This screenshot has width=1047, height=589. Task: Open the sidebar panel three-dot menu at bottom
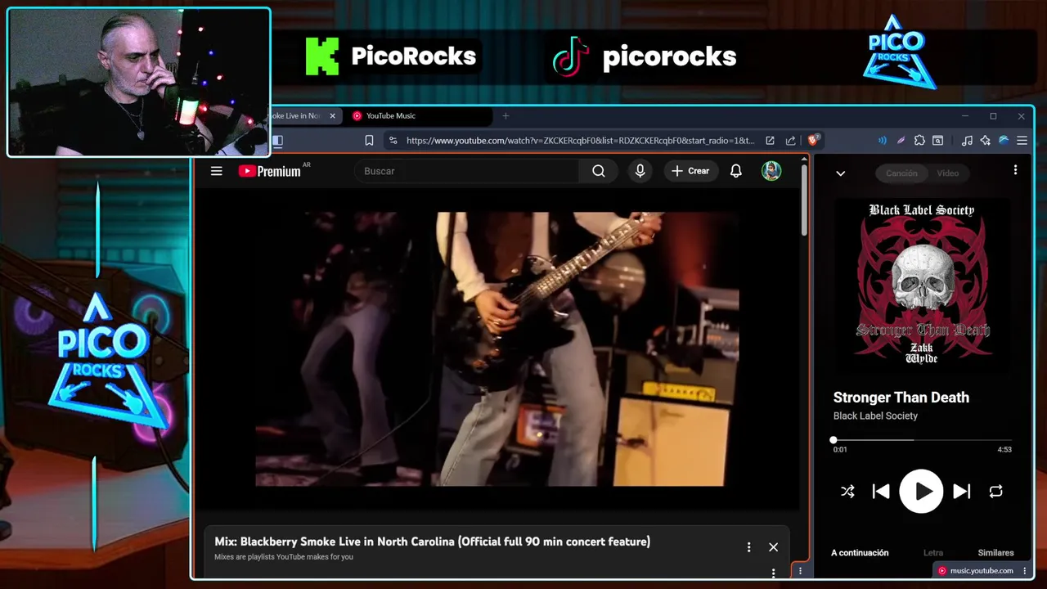point(800,571)
